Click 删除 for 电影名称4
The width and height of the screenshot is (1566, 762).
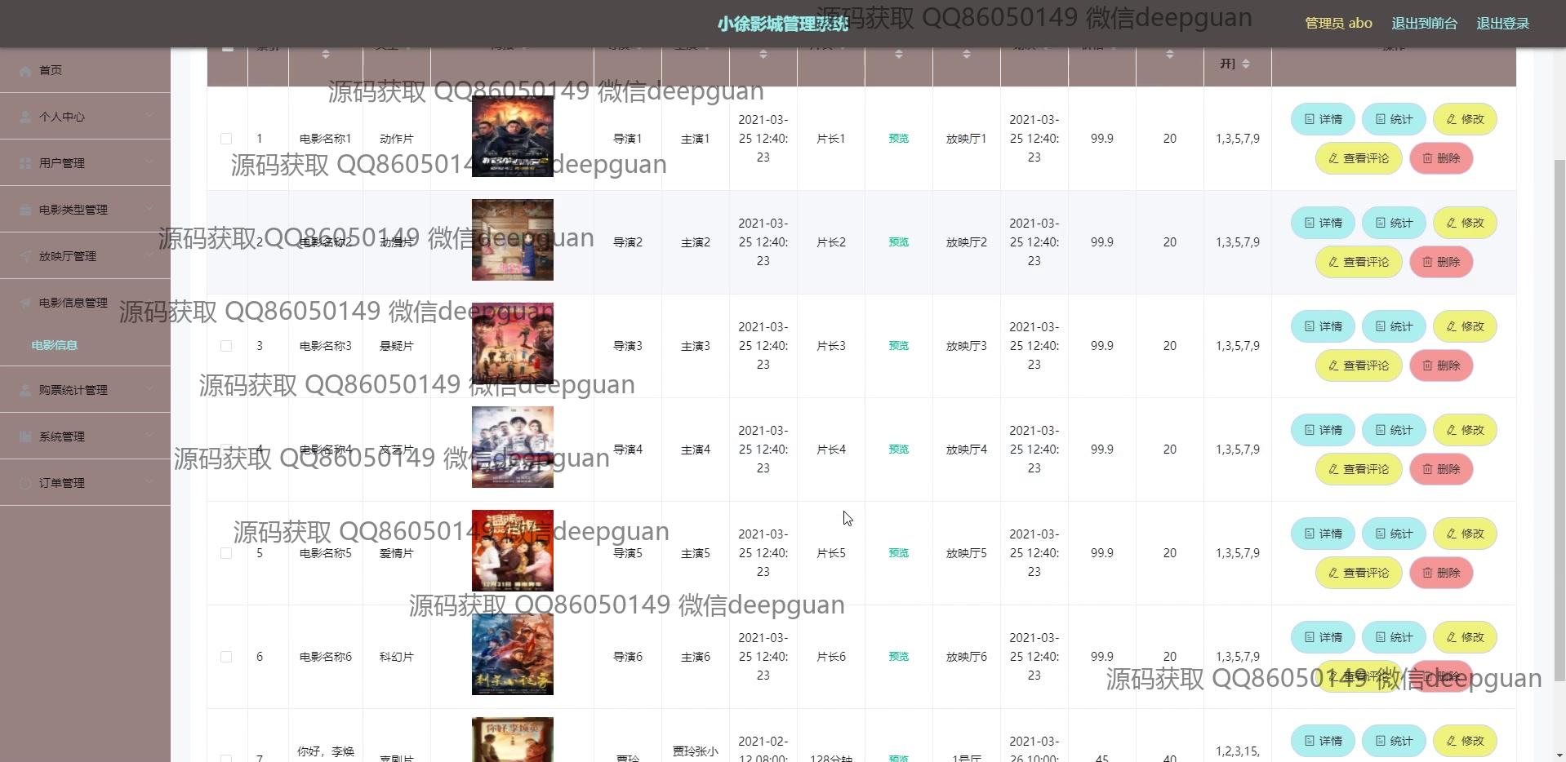pos(1441,469)
